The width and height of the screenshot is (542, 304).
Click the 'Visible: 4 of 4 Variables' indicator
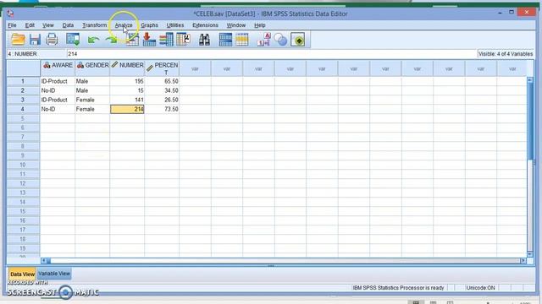pos(506,54)
